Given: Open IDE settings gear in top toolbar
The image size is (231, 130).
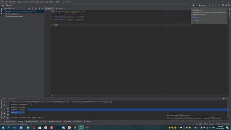Looking at the screenshot, I should tap(226, 5).
